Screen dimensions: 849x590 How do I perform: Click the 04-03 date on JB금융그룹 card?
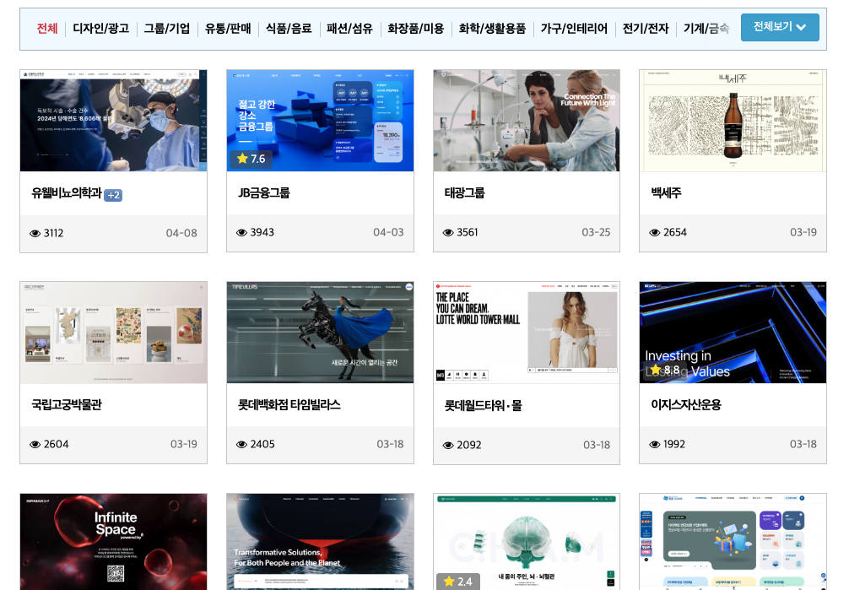(388, 232)
